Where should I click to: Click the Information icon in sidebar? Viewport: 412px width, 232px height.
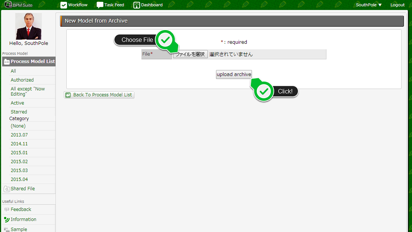6,219
